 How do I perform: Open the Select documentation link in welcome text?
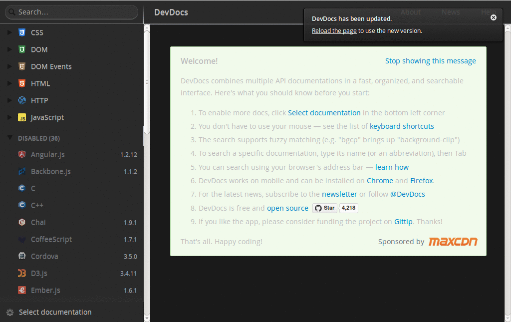tap(324, 113)
